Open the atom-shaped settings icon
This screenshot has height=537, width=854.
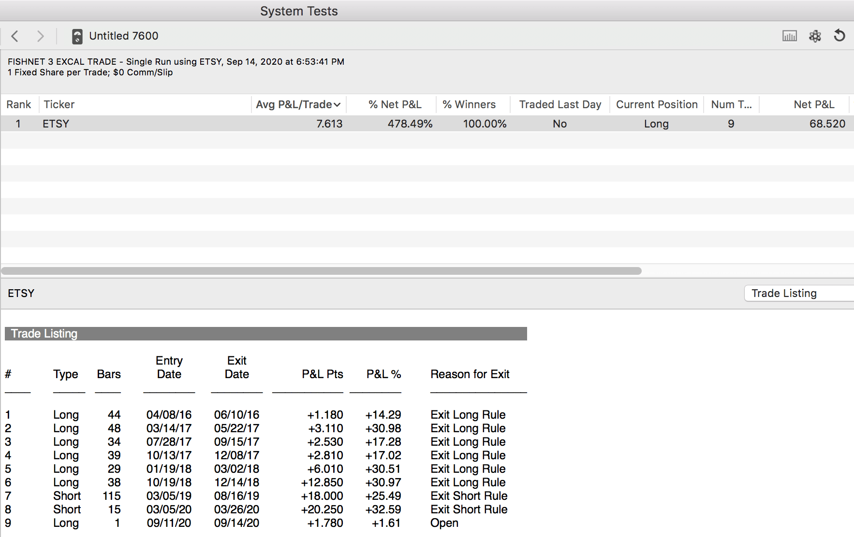[815, 36]
